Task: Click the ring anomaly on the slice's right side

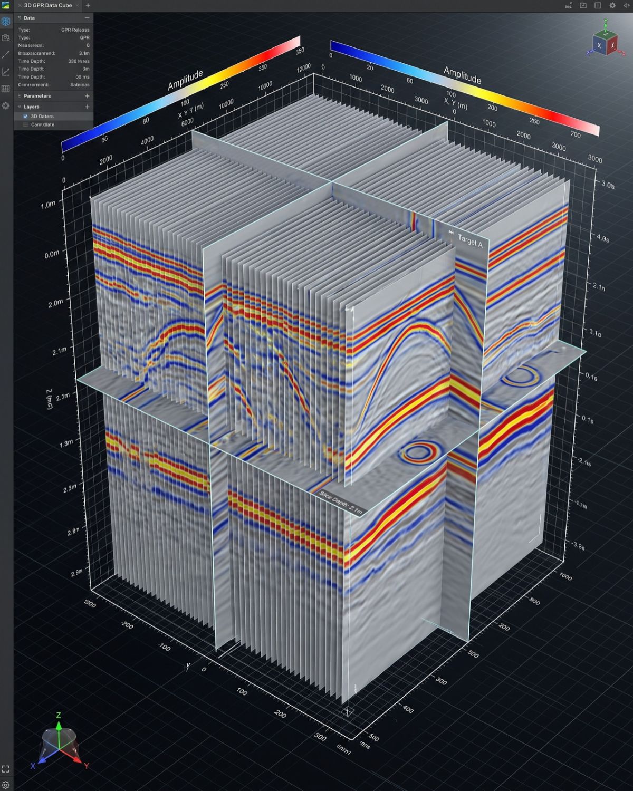Action: (521, 375)
